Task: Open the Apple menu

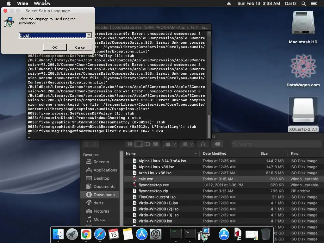Action: tap(9, 3)
